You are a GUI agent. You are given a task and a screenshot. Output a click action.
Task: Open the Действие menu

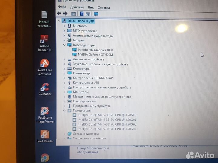[77, 7]
